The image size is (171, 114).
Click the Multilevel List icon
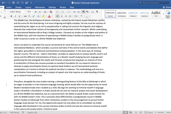(x=68, y=12)
